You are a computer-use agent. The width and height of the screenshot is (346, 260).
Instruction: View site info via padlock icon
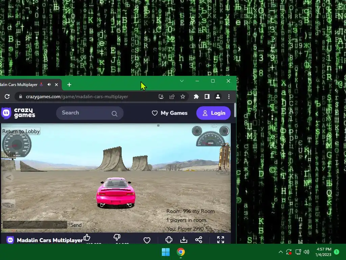21,96
